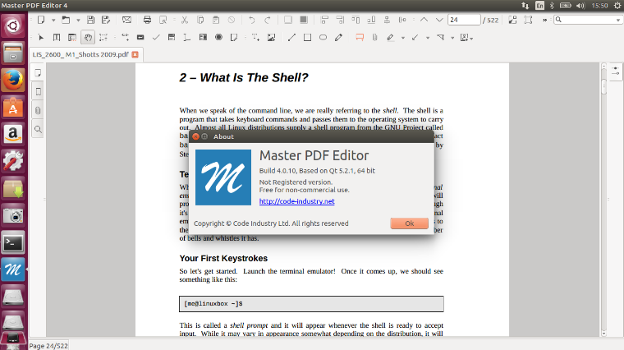
Task: Open the highlighter tool dropdown arrow
Action: pos(403,38)
